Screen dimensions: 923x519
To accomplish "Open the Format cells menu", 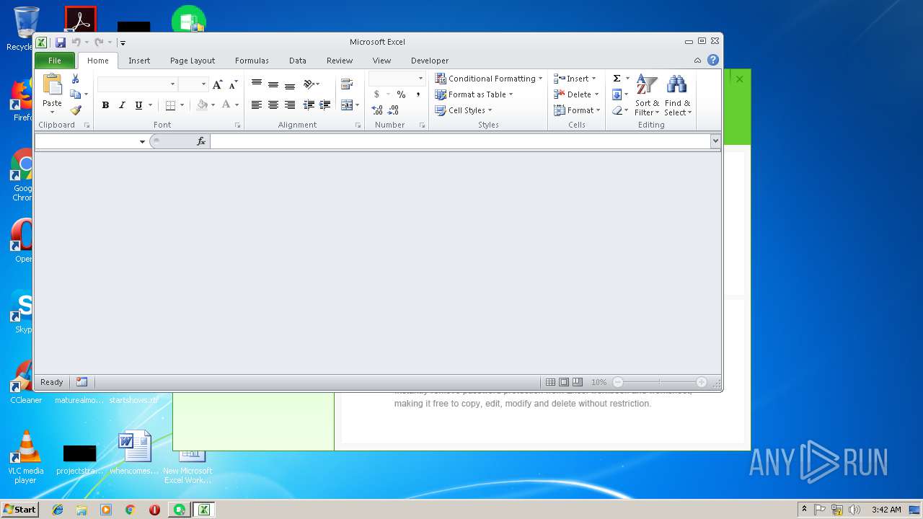I will [577, 110].
